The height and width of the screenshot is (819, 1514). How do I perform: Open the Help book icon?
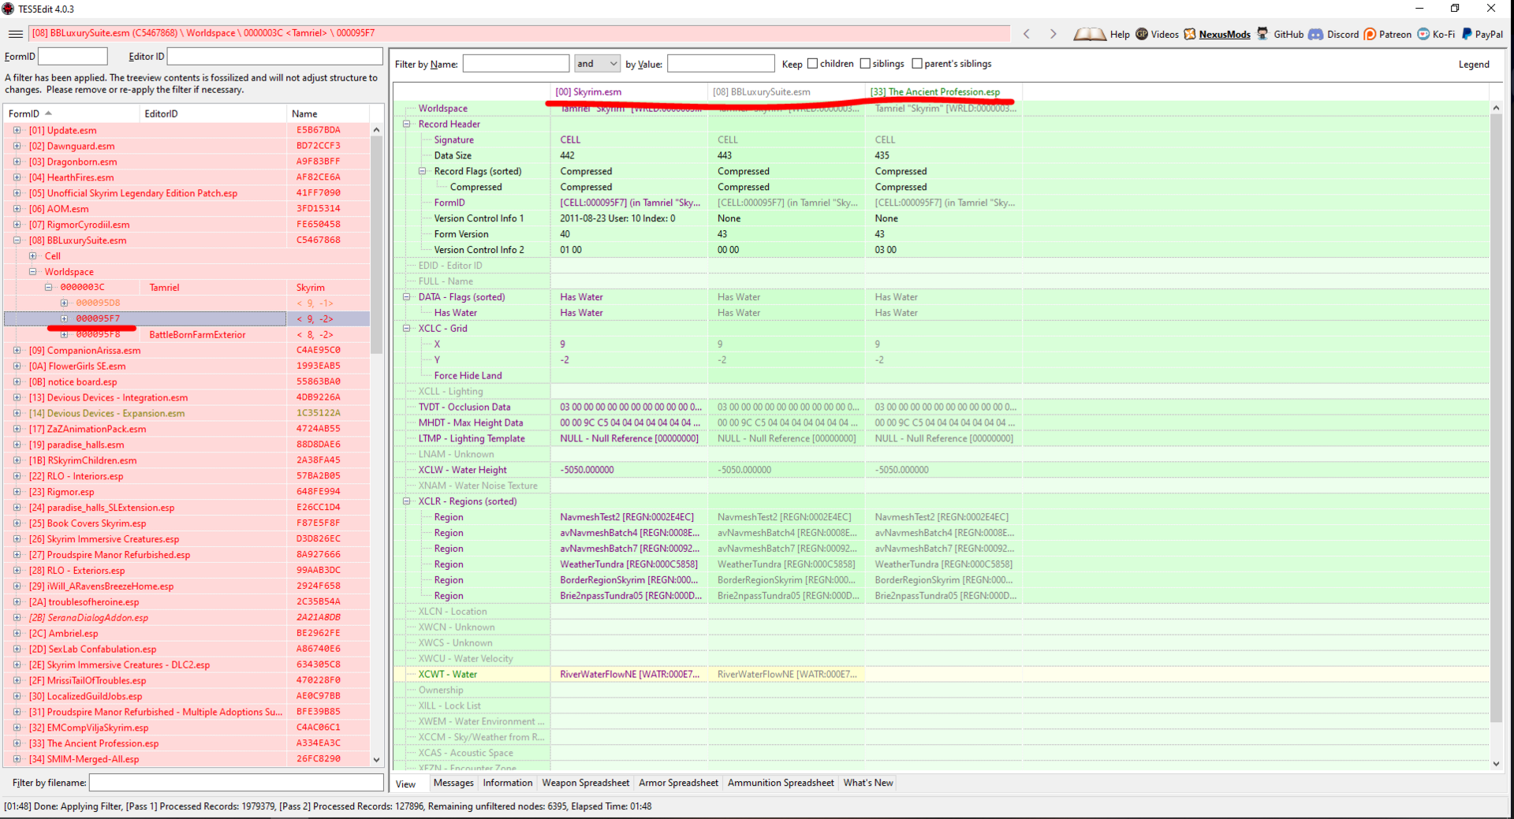click(x=1089, y=34)
